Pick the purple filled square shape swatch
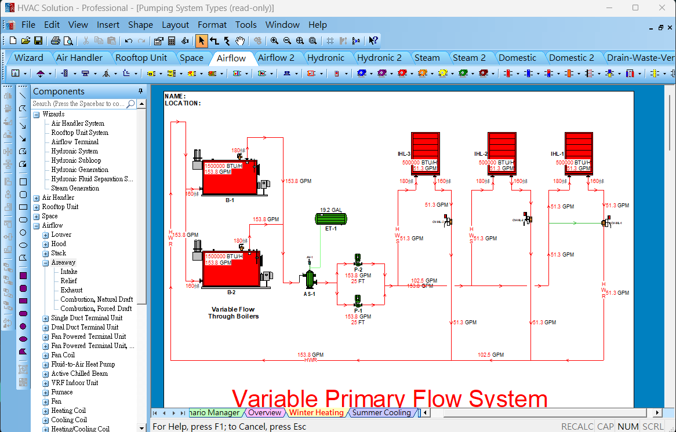This screenshot has width=676, height=432. (x=23, y=276)
